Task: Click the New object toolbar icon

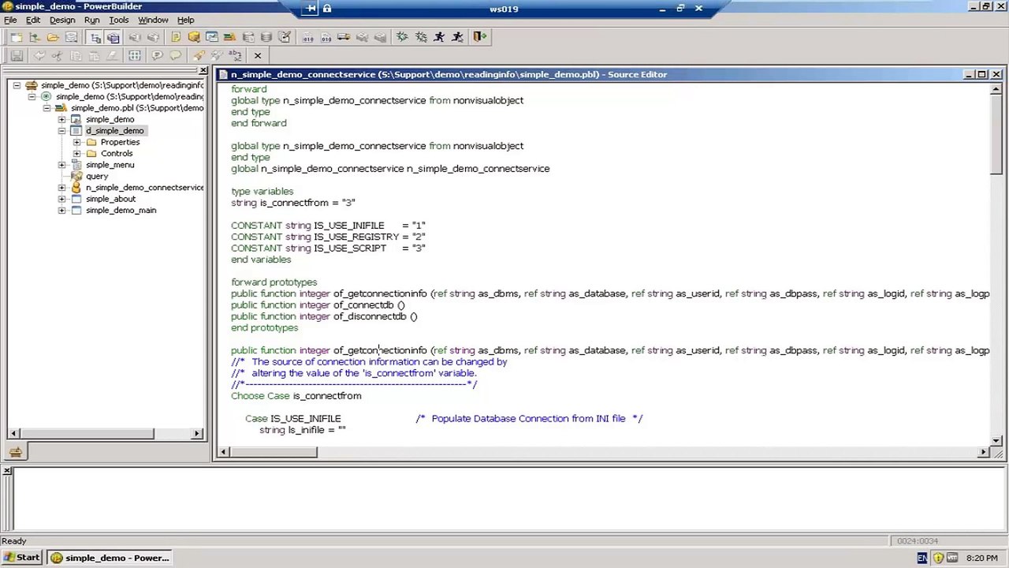Action: pos(17,37)
